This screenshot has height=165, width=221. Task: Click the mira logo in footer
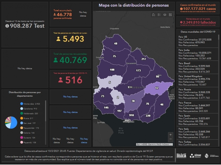tap(181, 156)
